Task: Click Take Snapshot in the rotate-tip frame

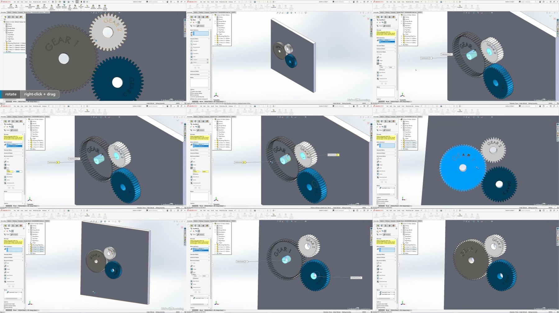Action: 99,7
